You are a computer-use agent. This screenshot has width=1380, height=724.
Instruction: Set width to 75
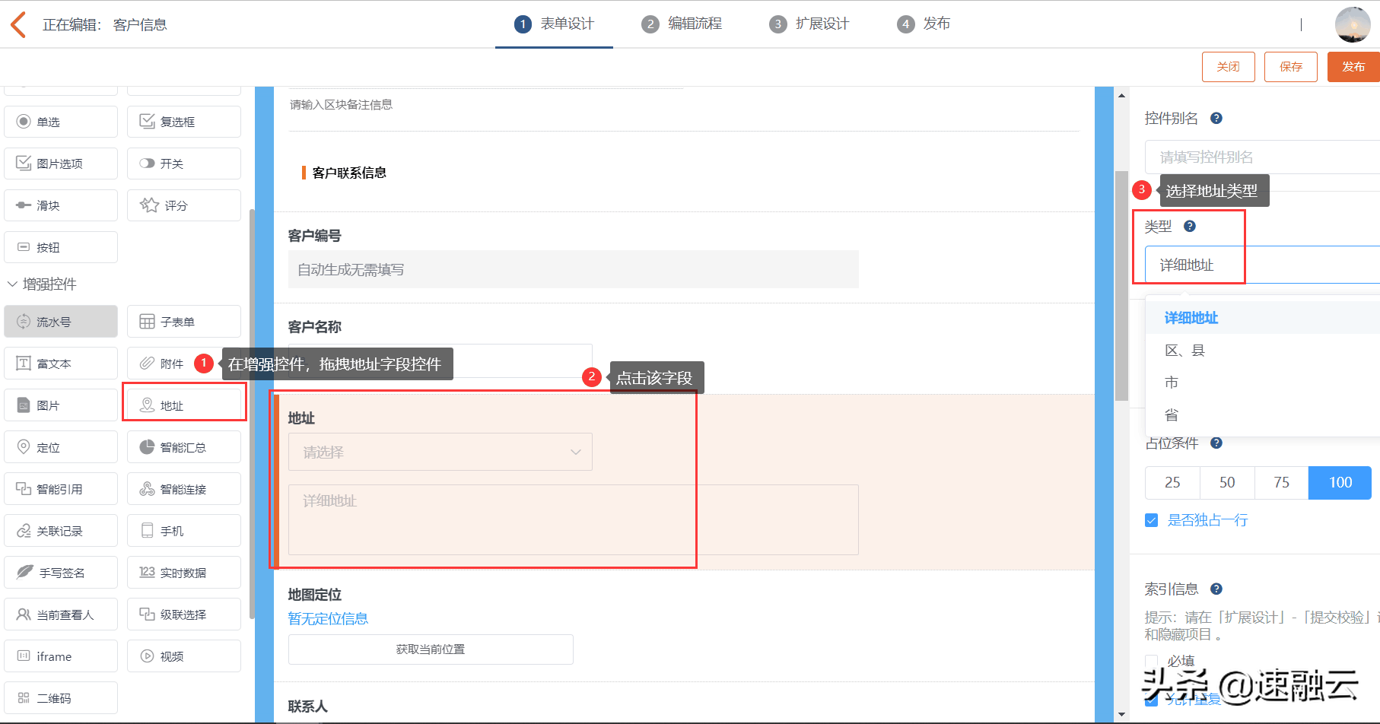click(x=1282, y=482)
